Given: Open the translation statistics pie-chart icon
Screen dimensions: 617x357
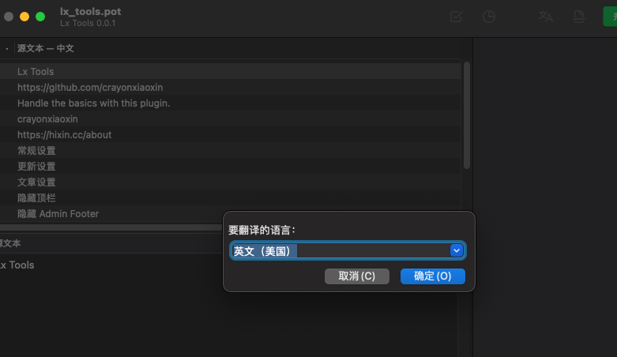Looking at the screenshot, I should point(489,17).
